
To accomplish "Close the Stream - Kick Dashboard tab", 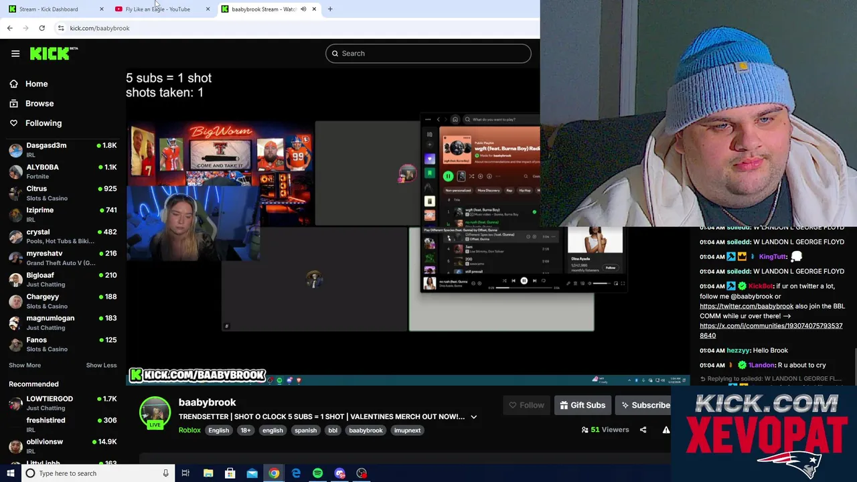I will point(101,9).
